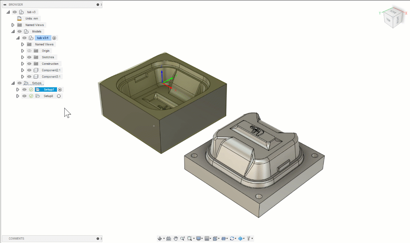Expand Comments panel with round button

coord(98,238)
